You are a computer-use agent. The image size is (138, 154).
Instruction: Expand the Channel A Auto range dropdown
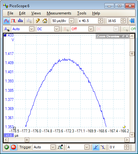point(32,29)
